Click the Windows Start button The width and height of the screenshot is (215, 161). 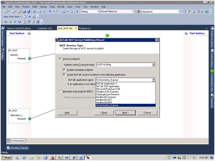7,158
